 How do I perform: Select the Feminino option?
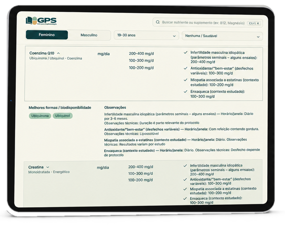coord(47,35)
